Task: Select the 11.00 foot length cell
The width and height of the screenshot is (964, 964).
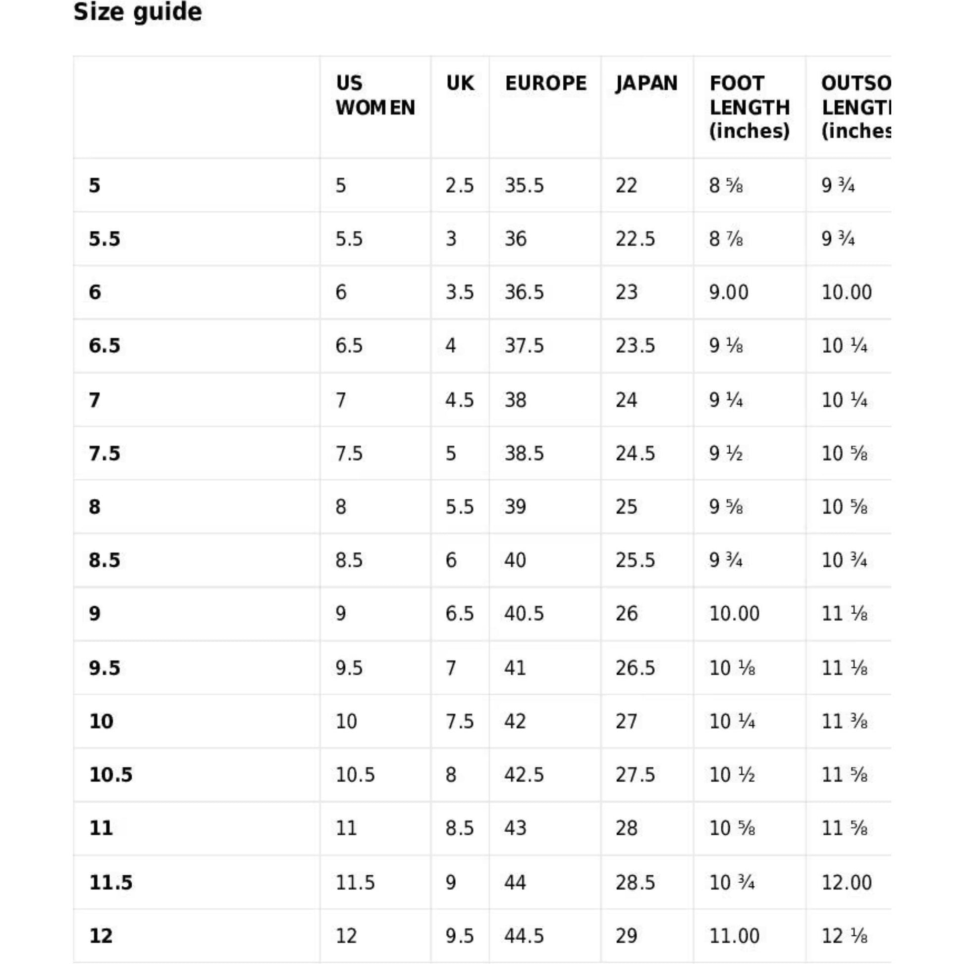Action: coord(734,936)
